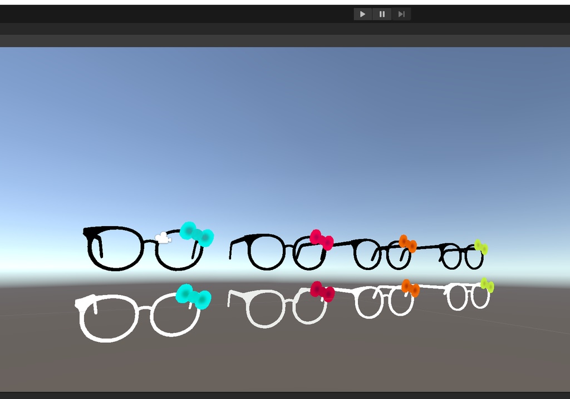The height and width of the screenshot is (399, 570).
Task: Select the orange bow on white glasses
Action: click(410, 288)
